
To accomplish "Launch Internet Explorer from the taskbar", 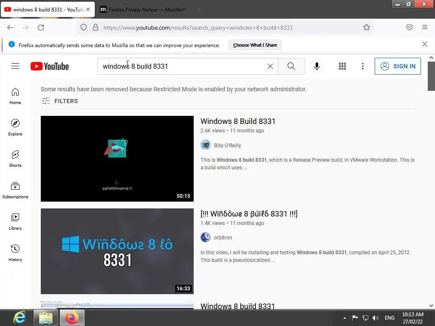I will coord(20,318).
